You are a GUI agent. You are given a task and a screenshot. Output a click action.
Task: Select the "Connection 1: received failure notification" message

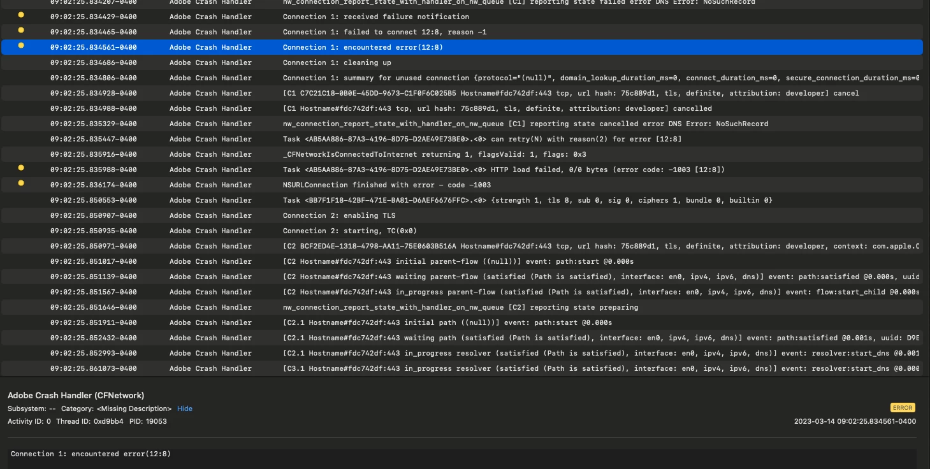click(376, 17)
